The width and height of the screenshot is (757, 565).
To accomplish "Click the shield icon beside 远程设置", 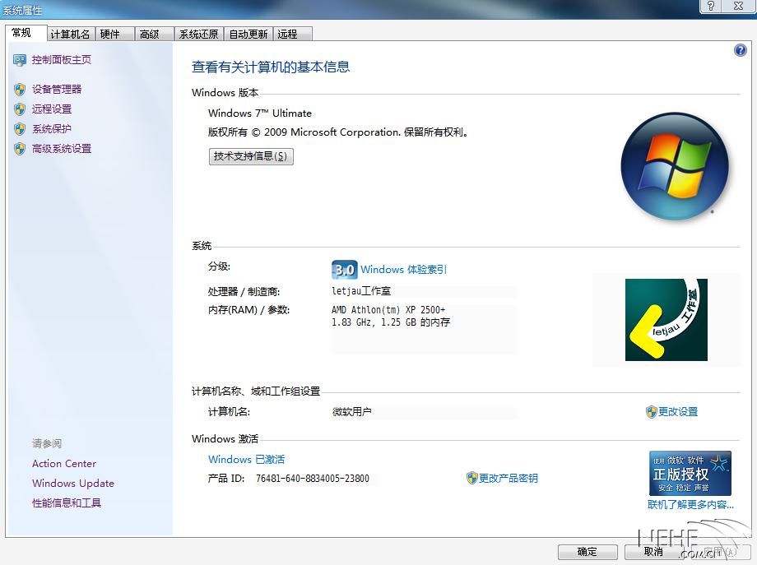I will (20, 109).
